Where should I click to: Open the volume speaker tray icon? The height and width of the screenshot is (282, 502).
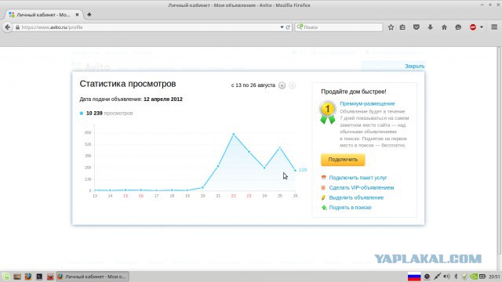click(446, 277)
